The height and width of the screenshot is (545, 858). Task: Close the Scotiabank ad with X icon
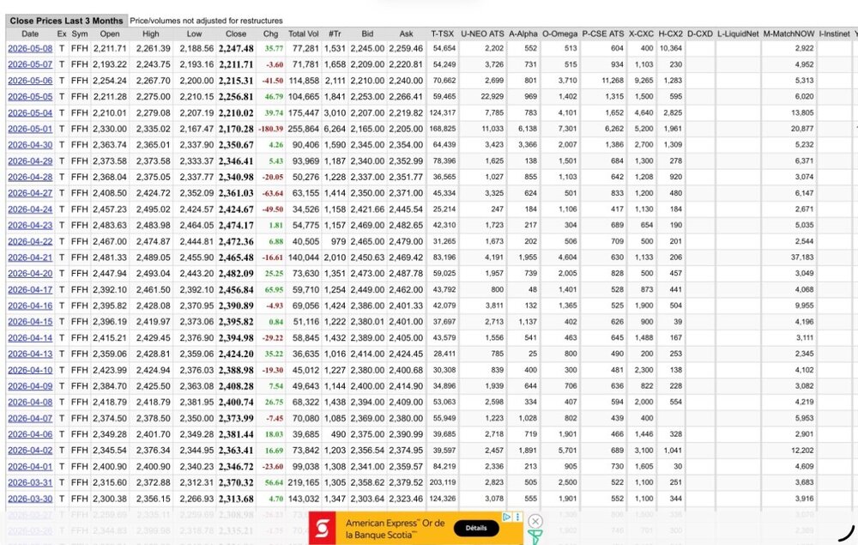tap(535, 521)
